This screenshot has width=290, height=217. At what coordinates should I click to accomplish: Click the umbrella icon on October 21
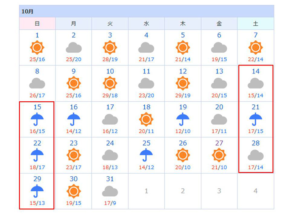coord(256,119)
